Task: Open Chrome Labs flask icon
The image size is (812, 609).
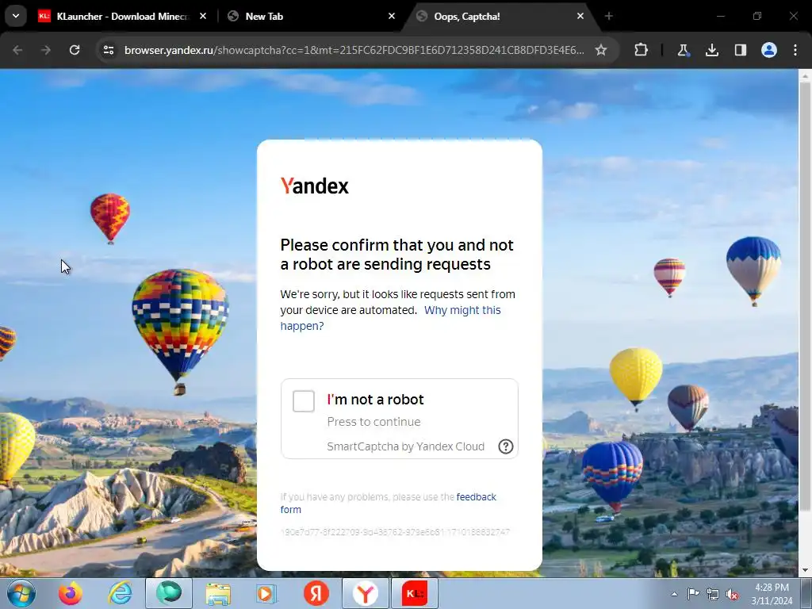Action: click(x=683, y=50)
